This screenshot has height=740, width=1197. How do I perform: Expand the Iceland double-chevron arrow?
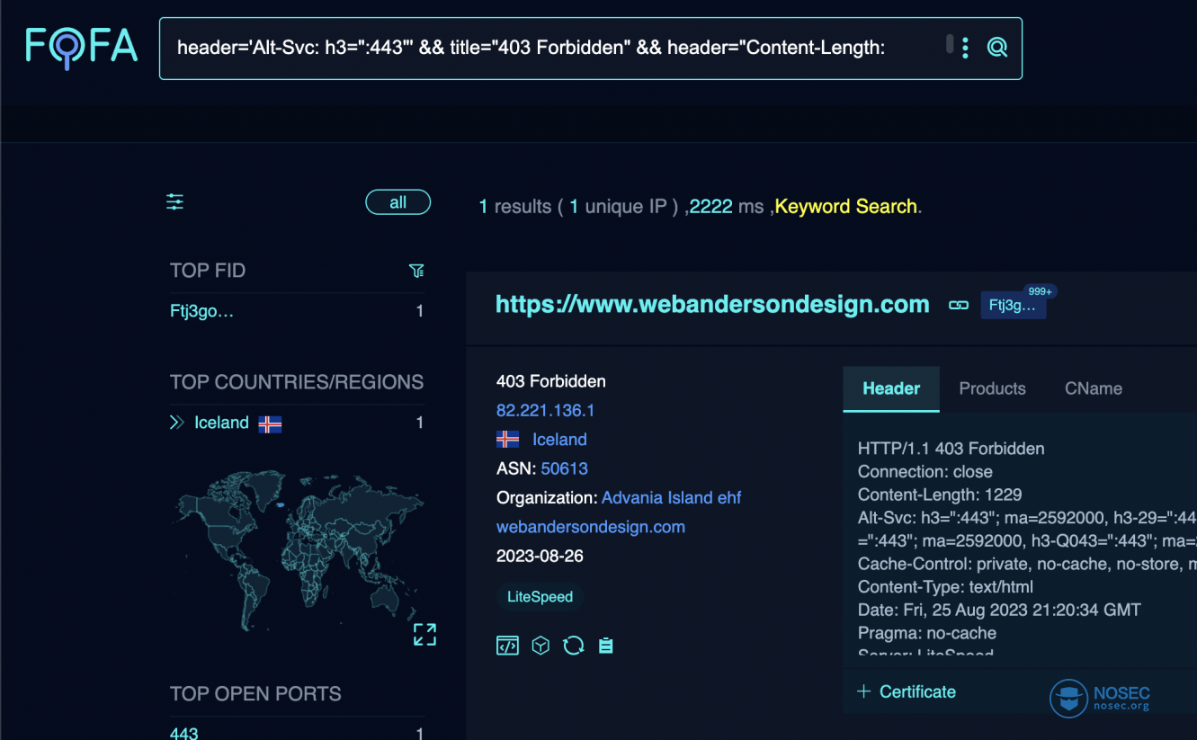[177, 423]
